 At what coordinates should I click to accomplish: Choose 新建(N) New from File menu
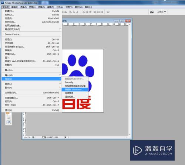point(32,11)
